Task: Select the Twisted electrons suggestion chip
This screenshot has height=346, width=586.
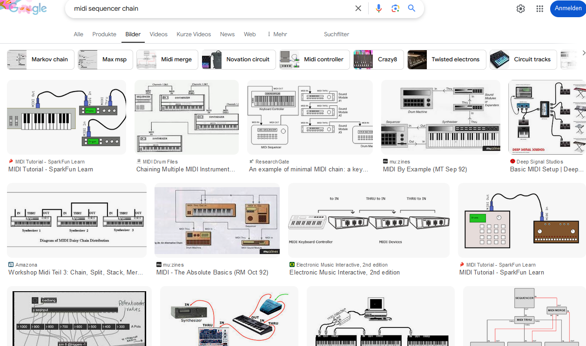Action: [x=447, y=59]
